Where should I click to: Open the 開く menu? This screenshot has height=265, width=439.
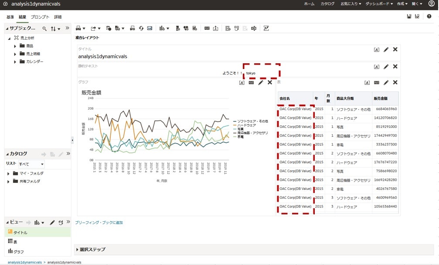pos(417,4)
